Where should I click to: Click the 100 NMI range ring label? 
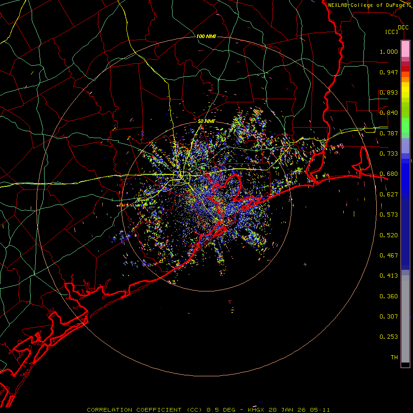pyautogui.click(x=206, y=36)
